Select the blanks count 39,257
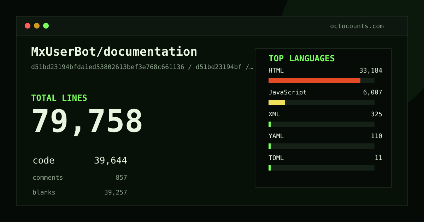This screenshot has width=424, height=222. coord(116,192)
